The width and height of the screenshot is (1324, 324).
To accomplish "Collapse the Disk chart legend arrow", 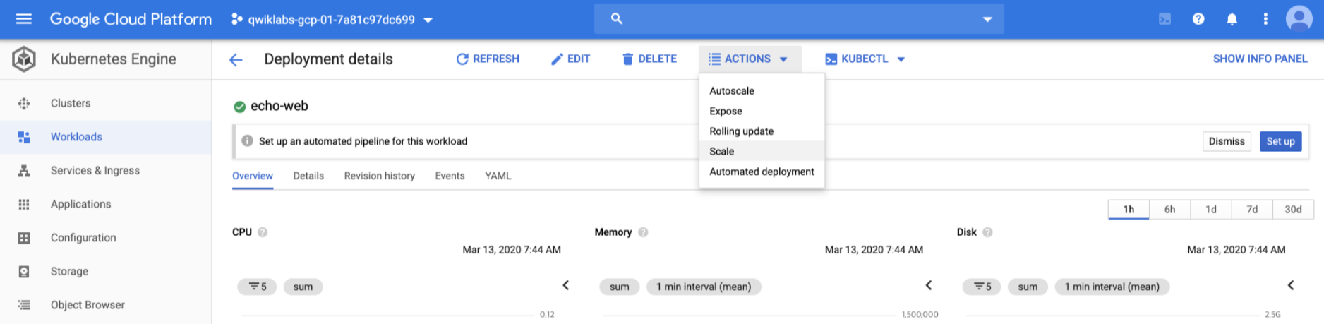I will click(x=1291, y=285).
